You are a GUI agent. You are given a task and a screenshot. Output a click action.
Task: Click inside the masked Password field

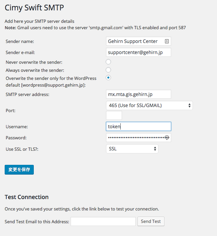point(135,138)
